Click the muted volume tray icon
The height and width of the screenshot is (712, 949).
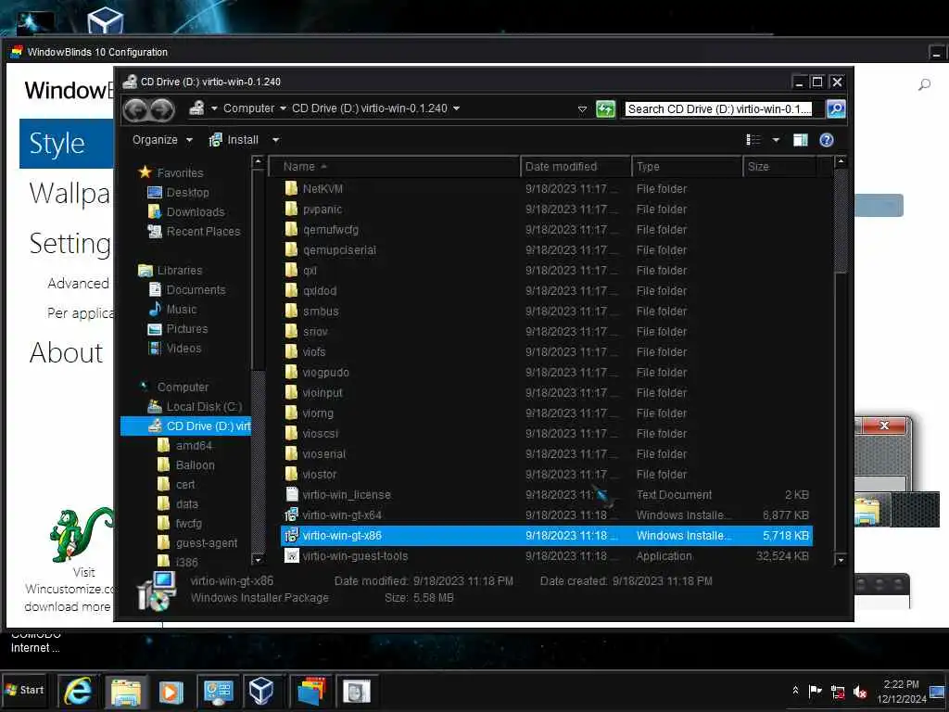pyautogui.click(x=859, y=691)
